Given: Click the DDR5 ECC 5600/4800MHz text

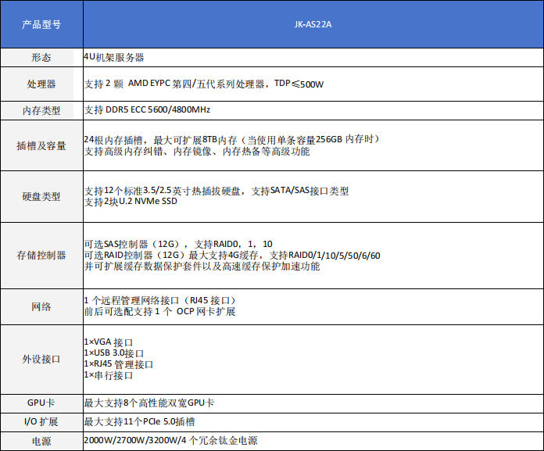Looking at the screenshot, I should click(147, 110).
